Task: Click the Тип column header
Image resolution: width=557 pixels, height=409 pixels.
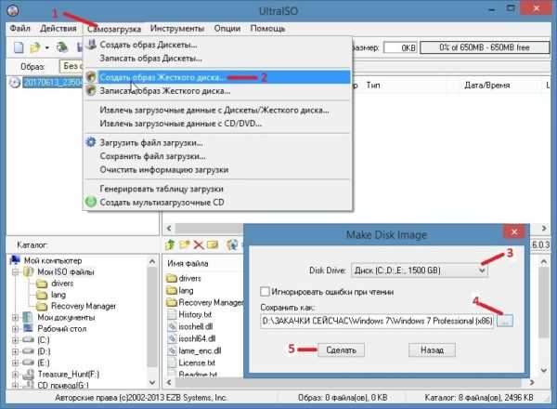Action: point(373,85)
